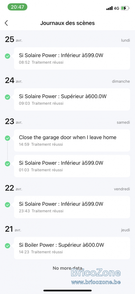Screen dimensions: 135x294
Task: Tap green checkmark beside garage door log
Action: point(8,138)
